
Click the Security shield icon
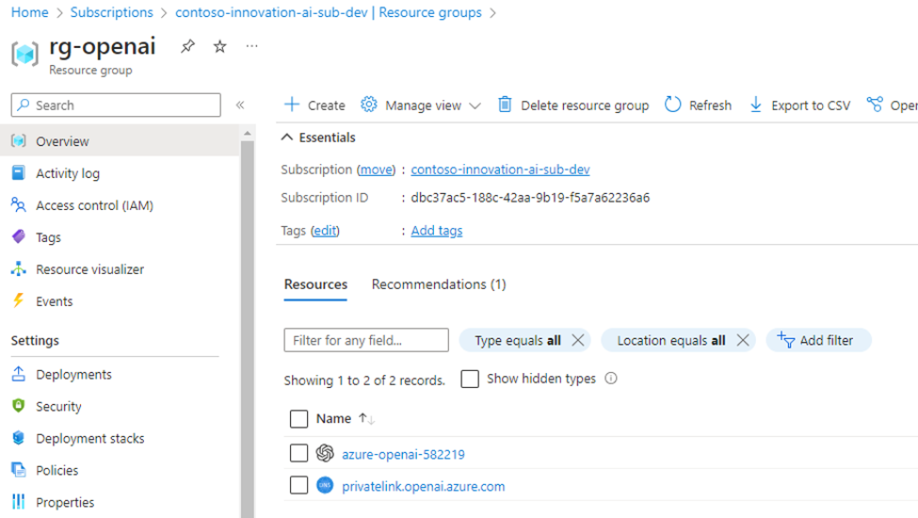[19, 406]
